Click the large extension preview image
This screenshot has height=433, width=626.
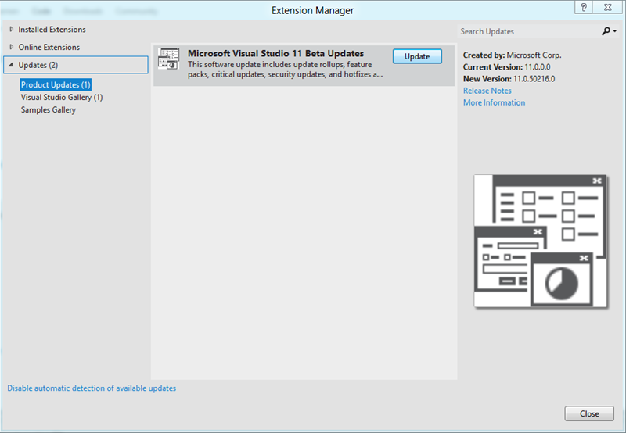point(541,241)
